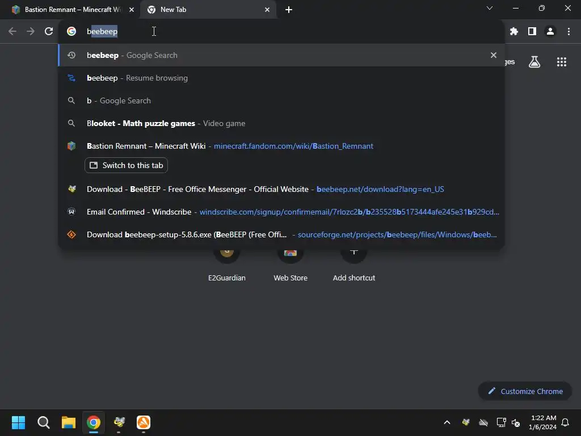Click the Switch to this tab button
The width and height of the screenshot is (581, 436).
127,165
